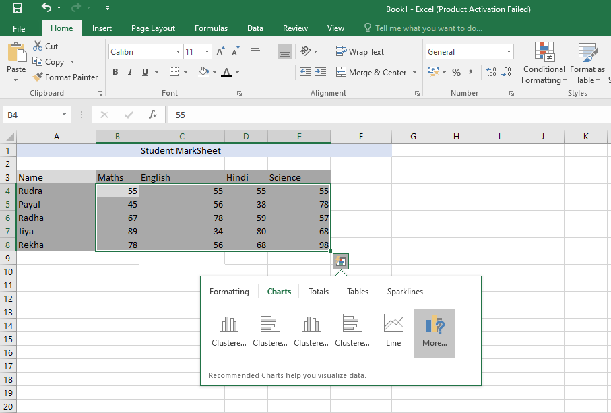Screen dimensions: 611x413
Task: Toggle Wrap Text on selection
Action: (x=360, y=52)
